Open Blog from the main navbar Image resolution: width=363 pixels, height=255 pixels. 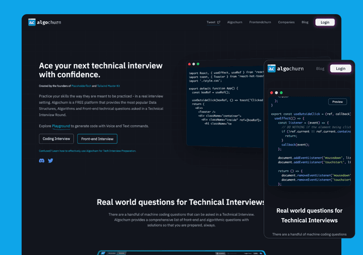pos(305,23)
